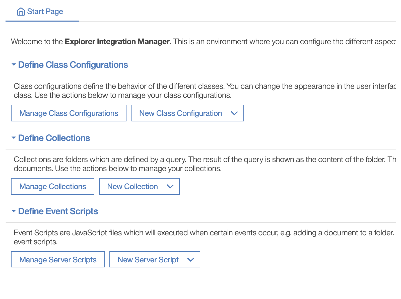
Task: Collapse Define Collections section using its triangle
Action: coord(14,138)
